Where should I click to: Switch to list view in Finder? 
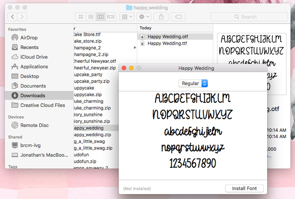[x=91, y=17]
